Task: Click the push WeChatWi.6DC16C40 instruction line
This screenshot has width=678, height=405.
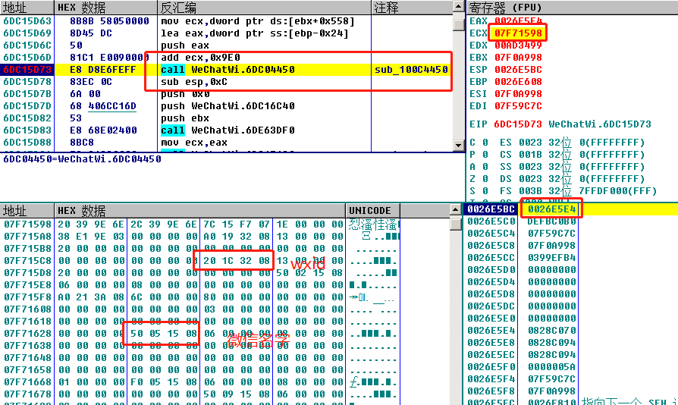Action: pyautogui.click(x=228, y=106)
